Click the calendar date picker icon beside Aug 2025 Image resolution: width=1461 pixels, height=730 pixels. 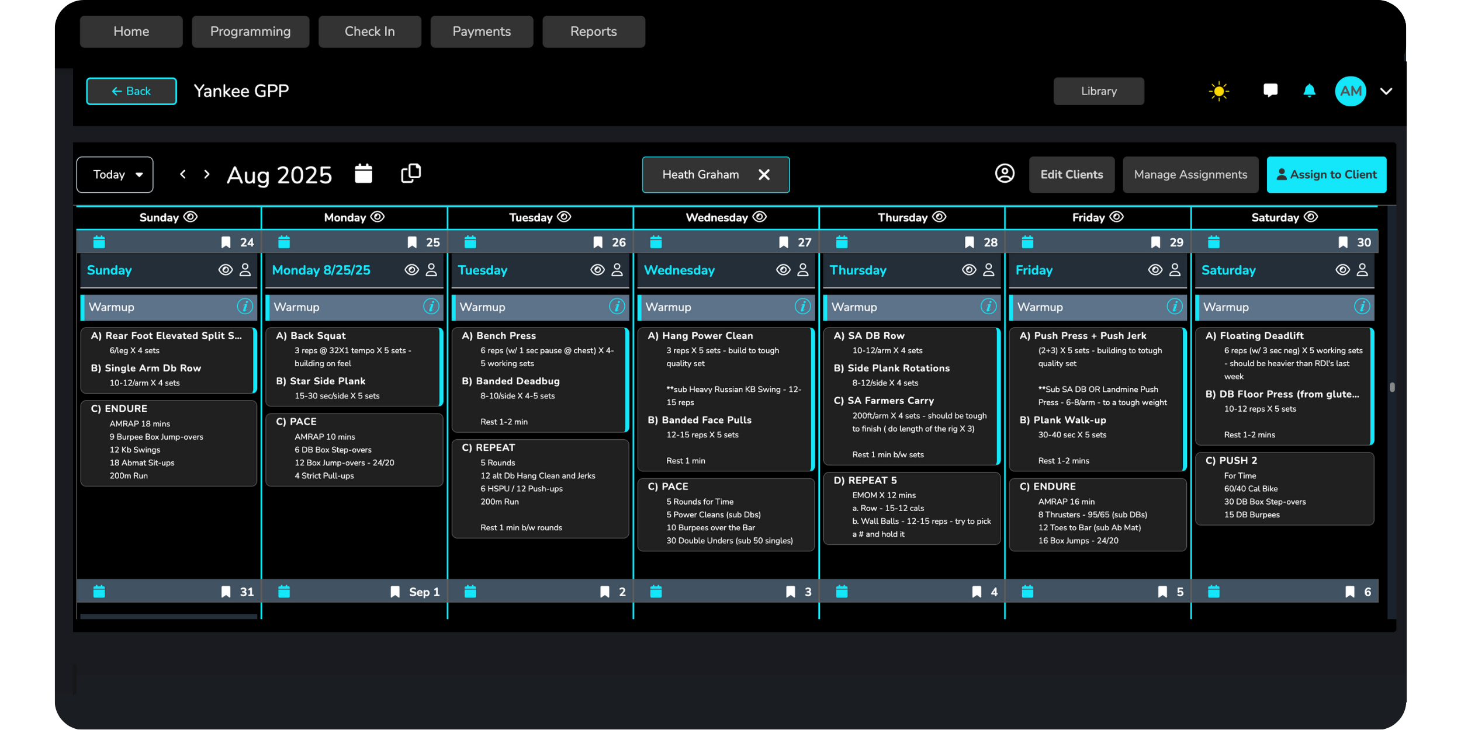pos(363,173)
